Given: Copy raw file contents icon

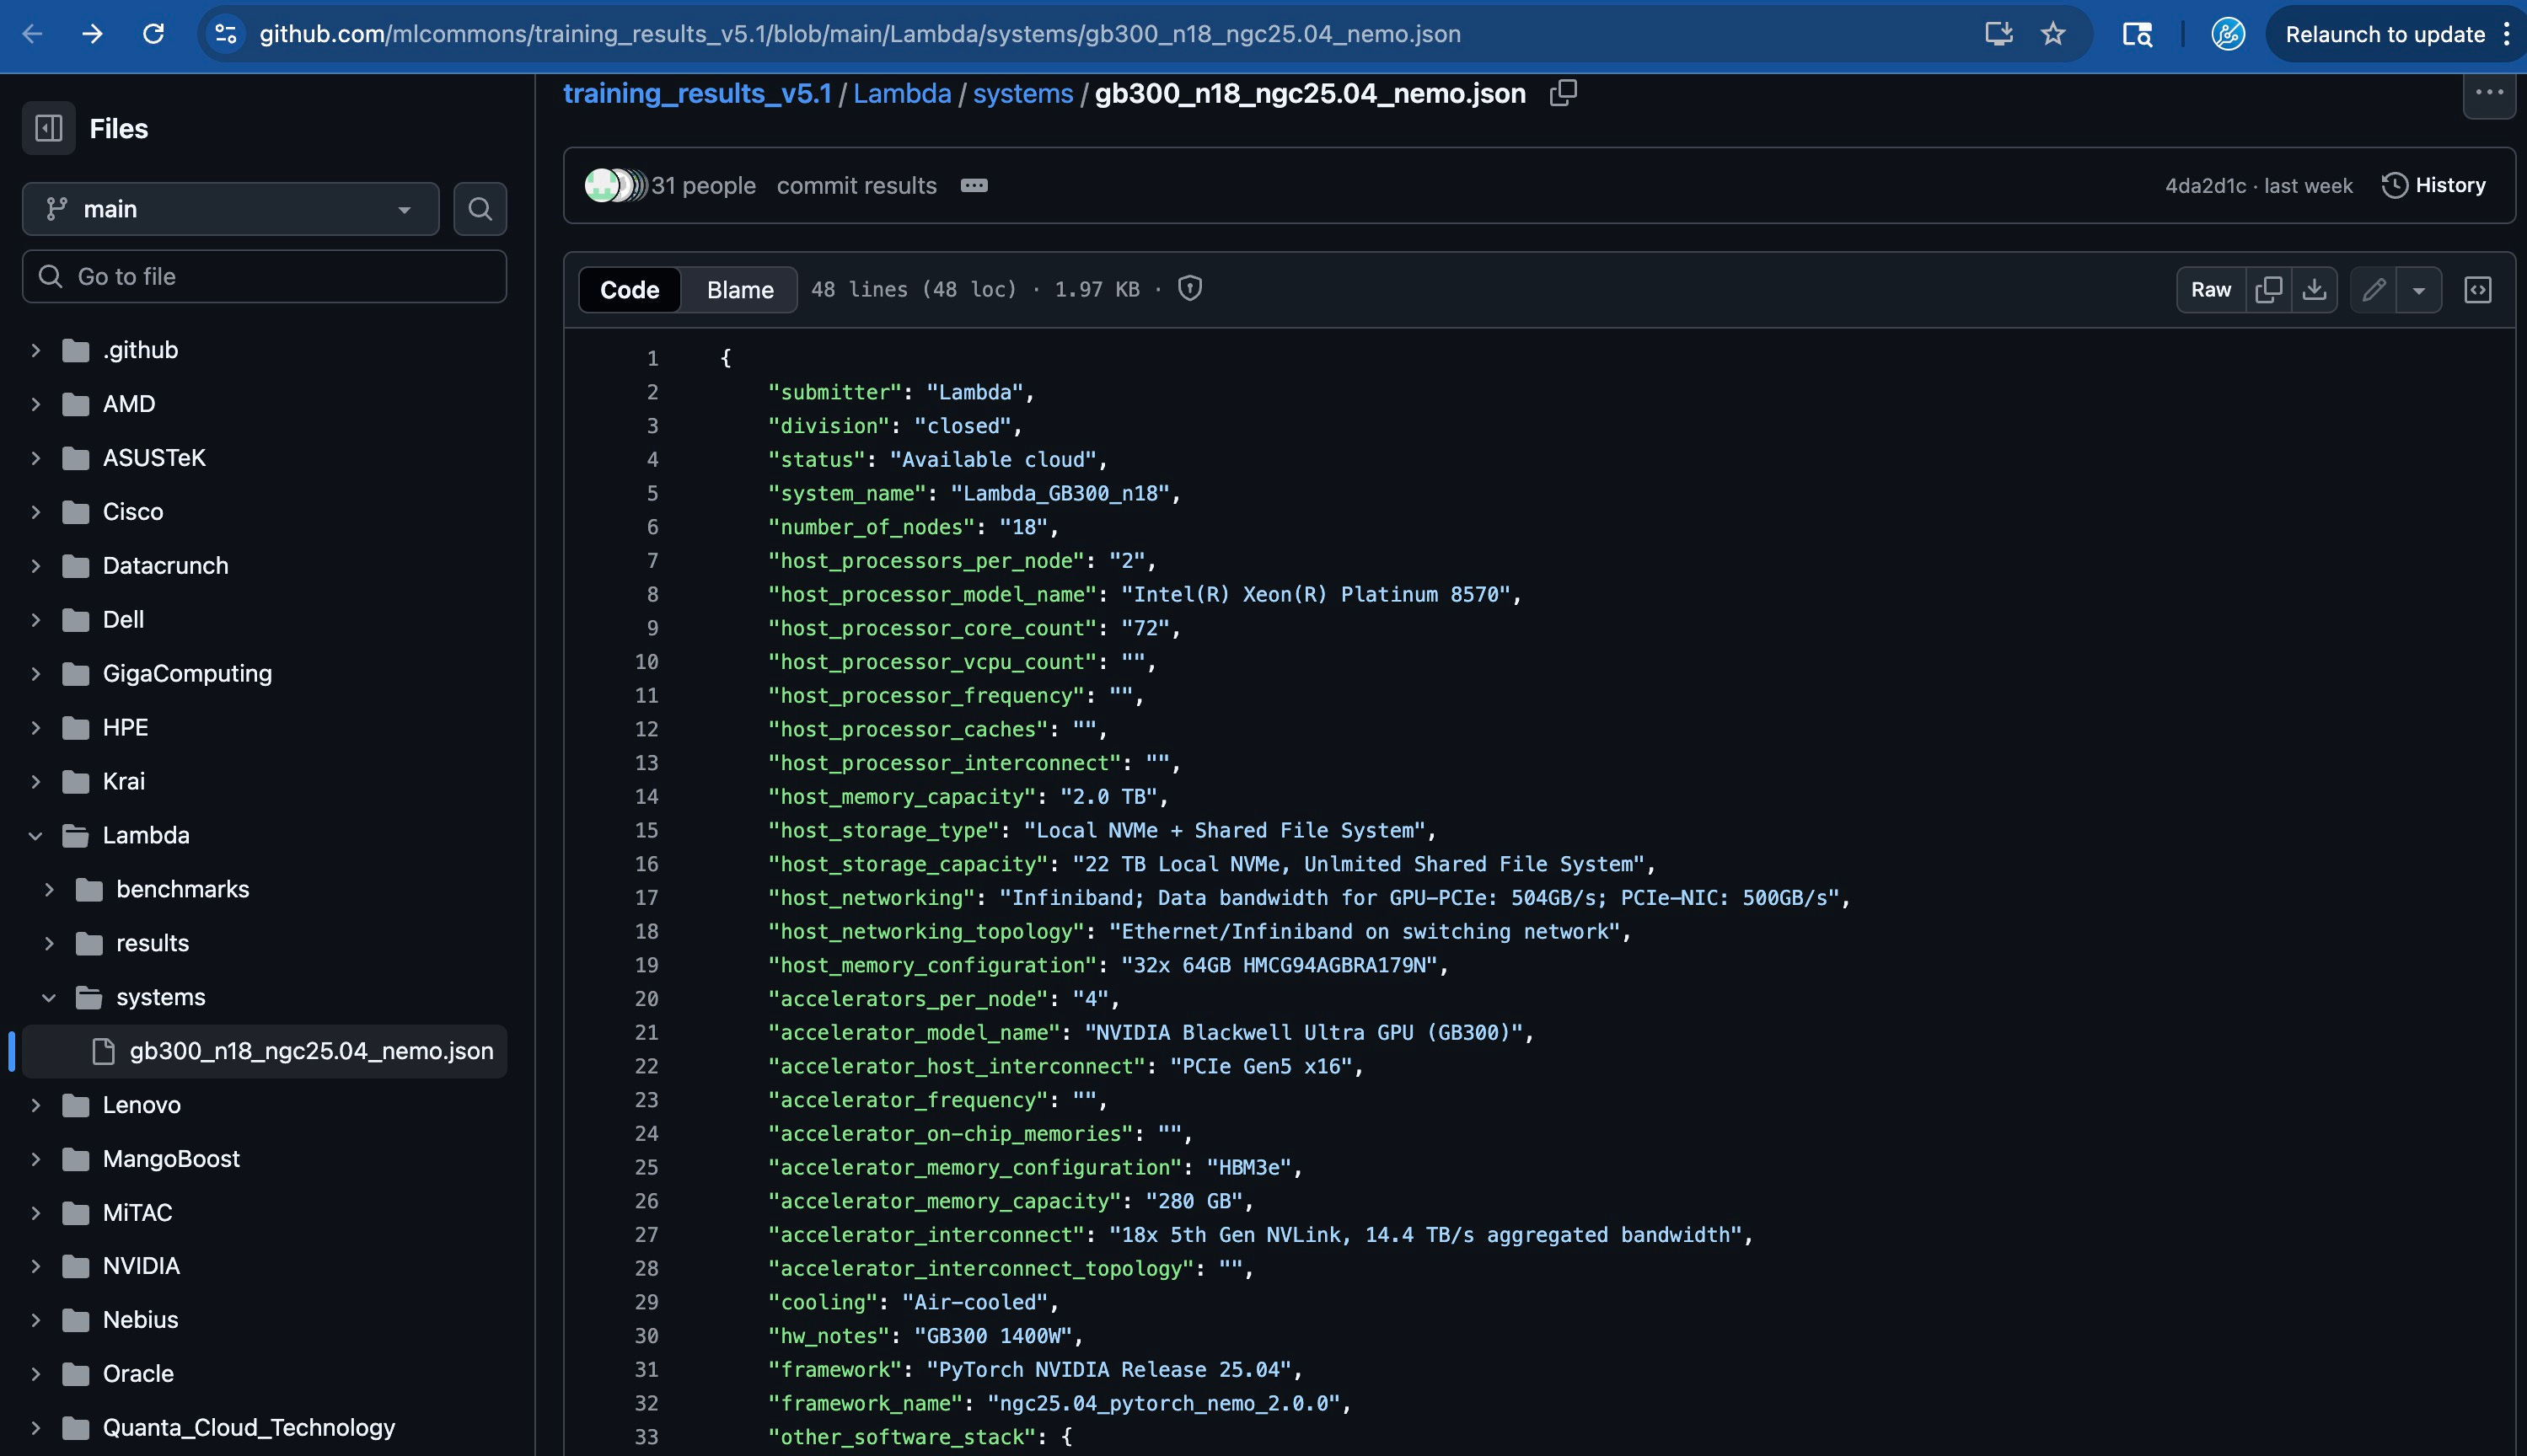Looking at the screenshot, I should [x=2269, y=290].
